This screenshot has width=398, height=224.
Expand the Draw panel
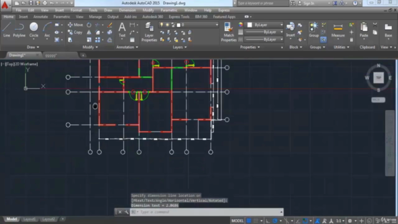pyautogui.click(x=33, y=47)
